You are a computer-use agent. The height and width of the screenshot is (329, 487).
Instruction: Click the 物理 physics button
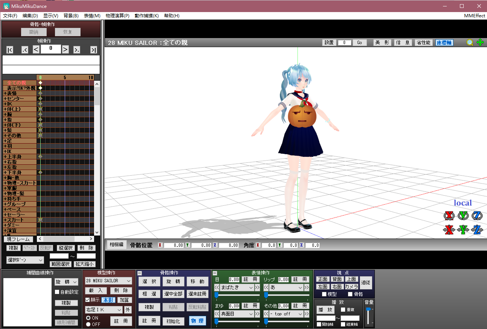pyautogui.click(x=197, y=321)
